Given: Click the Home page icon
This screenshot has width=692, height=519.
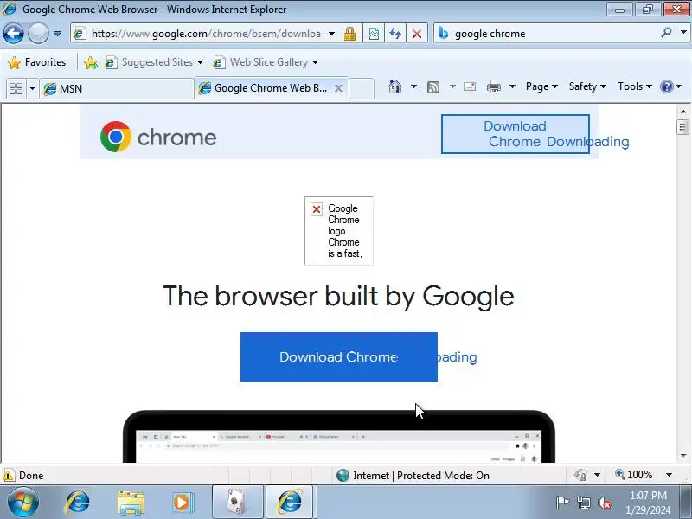Looking at the screenshot, I should (395, 86).
